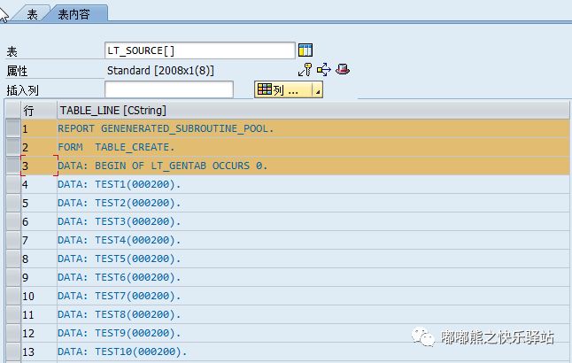Click cell DATA: TEST4(000200).

pos(313,240)
